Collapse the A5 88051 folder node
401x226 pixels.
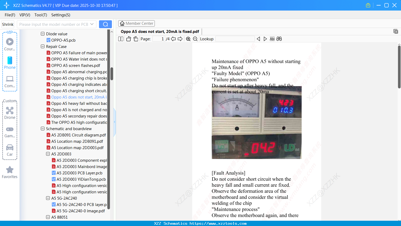(48, 217)
